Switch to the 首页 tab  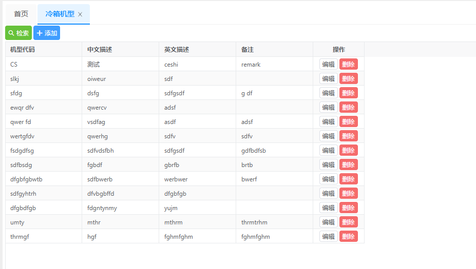tap(21, 14)
